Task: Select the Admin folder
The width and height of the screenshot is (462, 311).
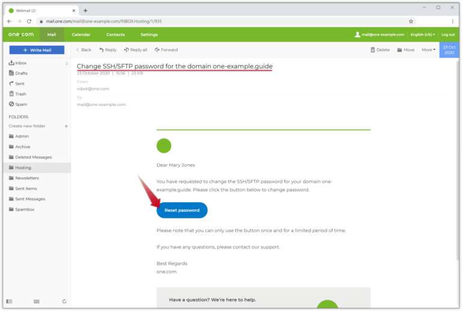Action: (37, 137)
